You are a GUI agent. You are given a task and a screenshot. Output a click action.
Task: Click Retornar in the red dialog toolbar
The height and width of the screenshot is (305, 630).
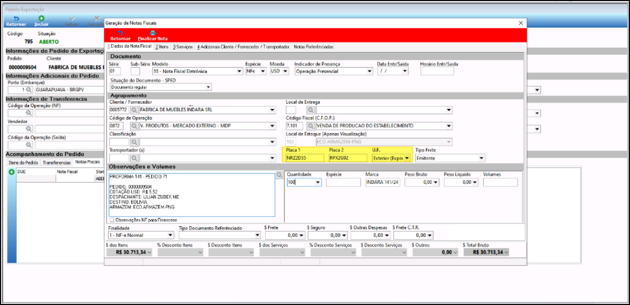[x=120, y=36]
